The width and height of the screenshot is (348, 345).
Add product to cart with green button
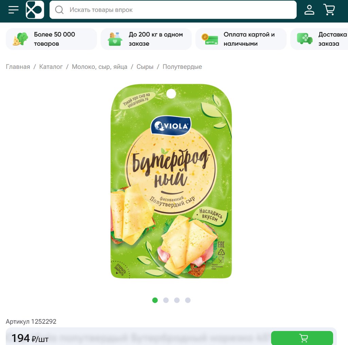click(x=302, y=338)
